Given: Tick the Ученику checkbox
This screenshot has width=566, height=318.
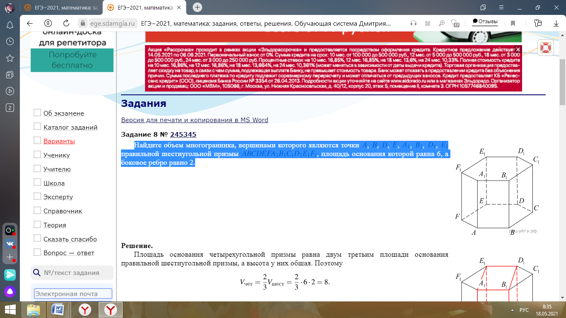Looking at the screenshot, I should [x=37, y=154].
